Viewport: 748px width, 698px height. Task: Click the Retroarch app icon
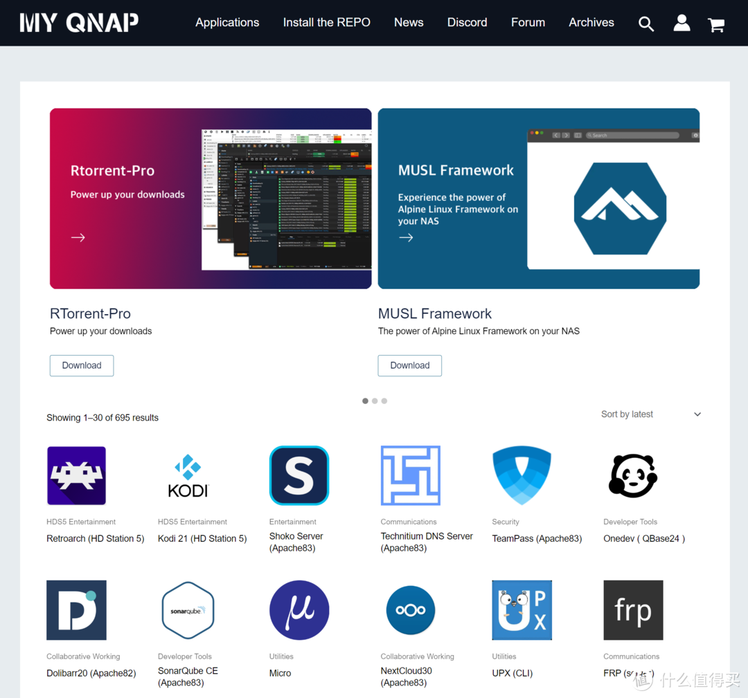click(76, 475)
